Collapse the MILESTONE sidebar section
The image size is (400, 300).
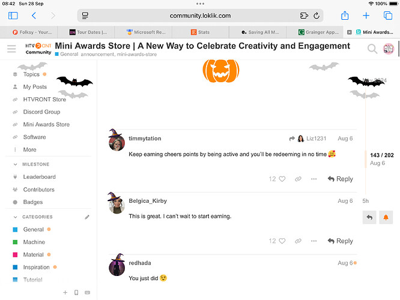[x=15, y=164]
